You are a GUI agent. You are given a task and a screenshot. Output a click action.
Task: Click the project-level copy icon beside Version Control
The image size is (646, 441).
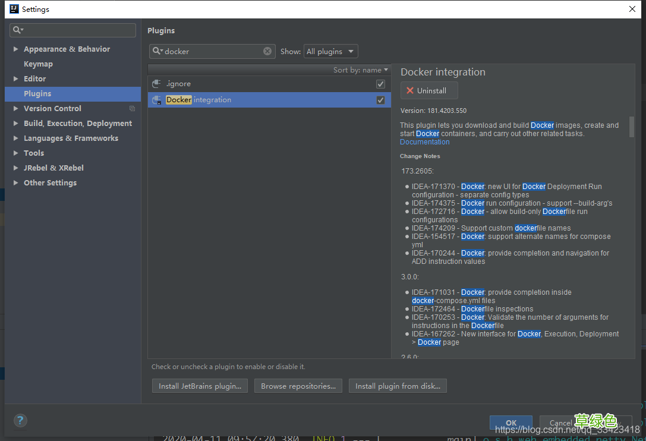point(133,108)
